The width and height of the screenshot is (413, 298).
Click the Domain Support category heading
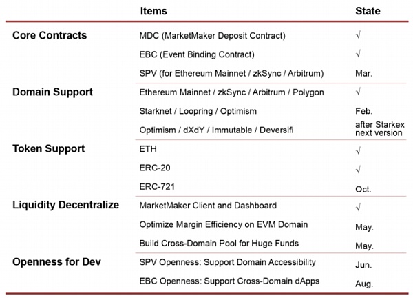point(53,92)
